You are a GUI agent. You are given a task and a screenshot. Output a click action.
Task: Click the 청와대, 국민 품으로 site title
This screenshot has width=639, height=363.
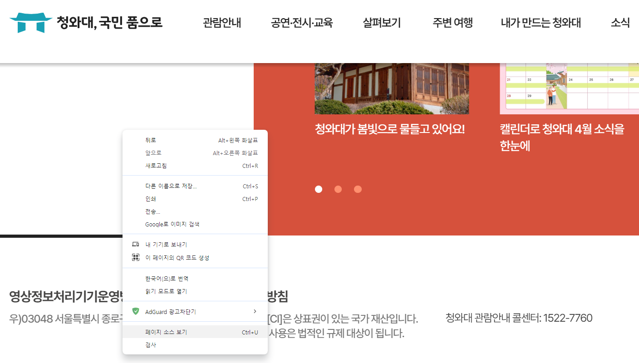pyautogui.click(x=109, y=22)
